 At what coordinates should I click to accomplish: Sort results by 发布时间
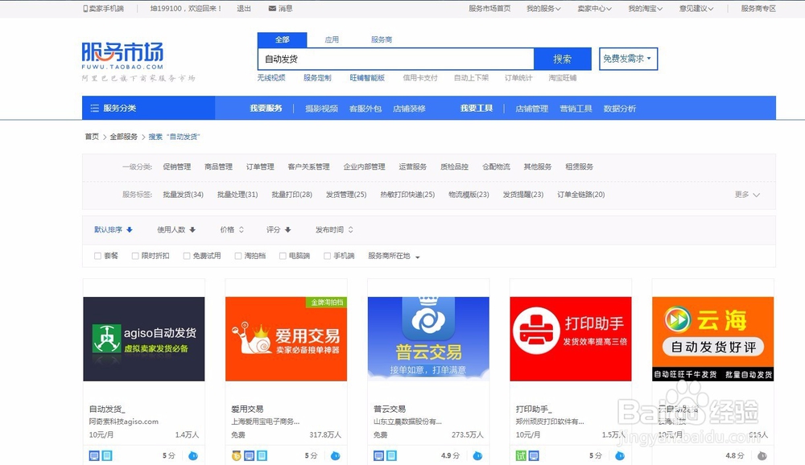(334, 229)
